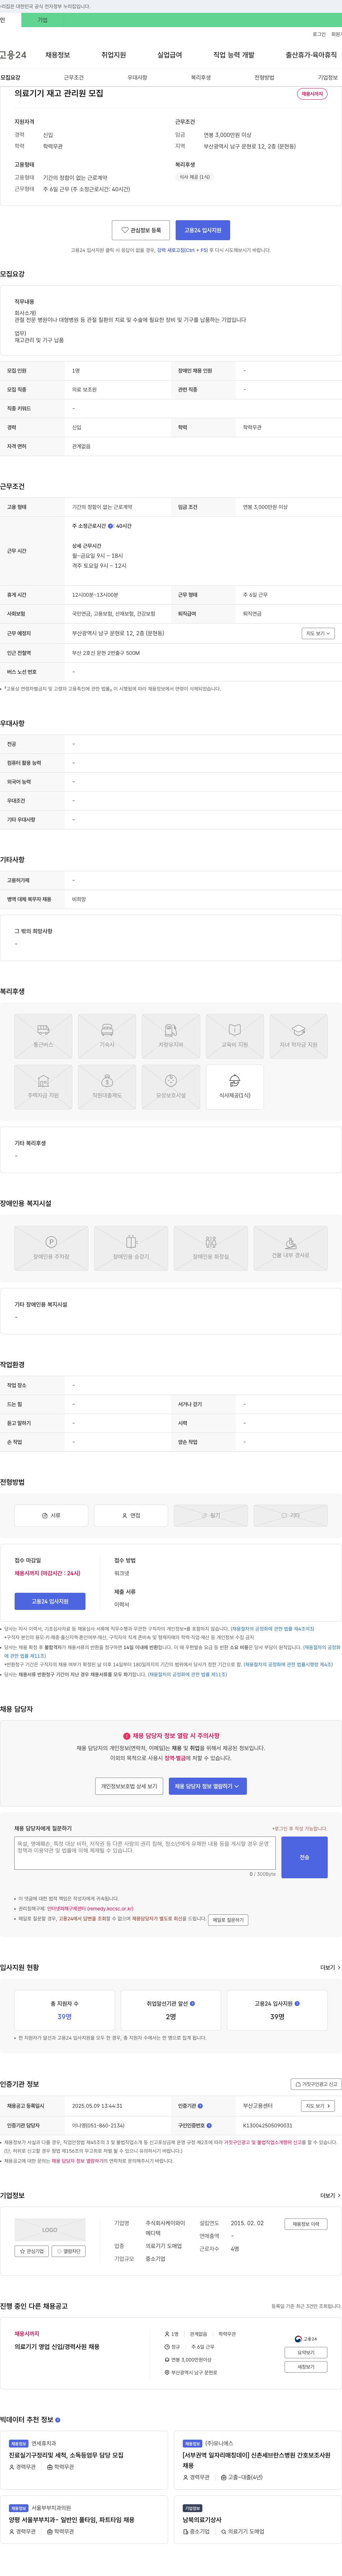The height and width of the screenshot is (2576, 342).
Task: Click 요약보기 for 의료기기 영업 posting
Action: tap(306, 2353)
